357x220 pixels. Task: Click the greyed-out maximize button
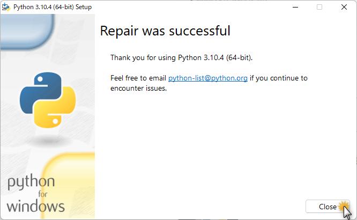click(x=319, y=7)
